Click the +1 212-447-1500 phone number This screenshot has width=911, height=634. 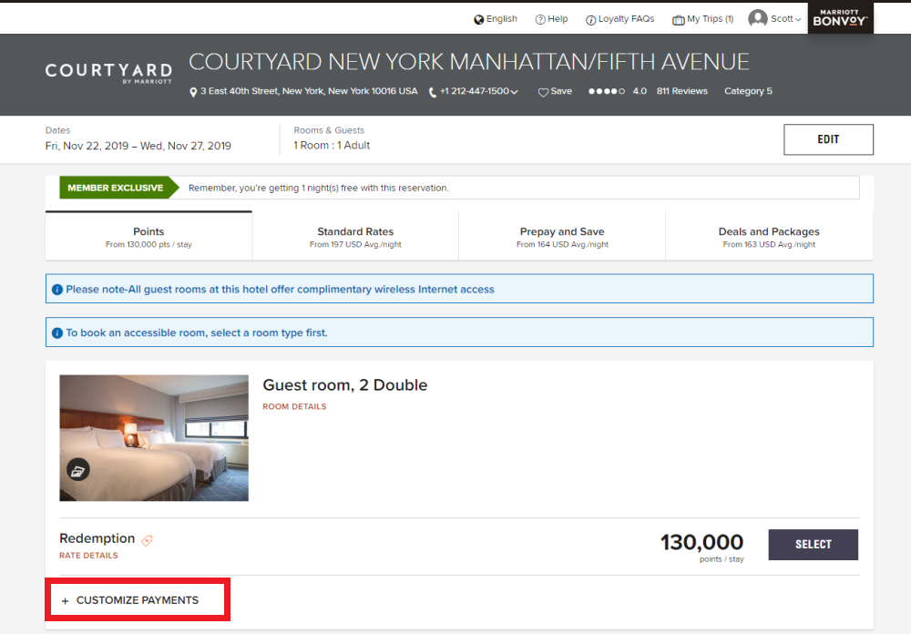[x=474, y=91]
